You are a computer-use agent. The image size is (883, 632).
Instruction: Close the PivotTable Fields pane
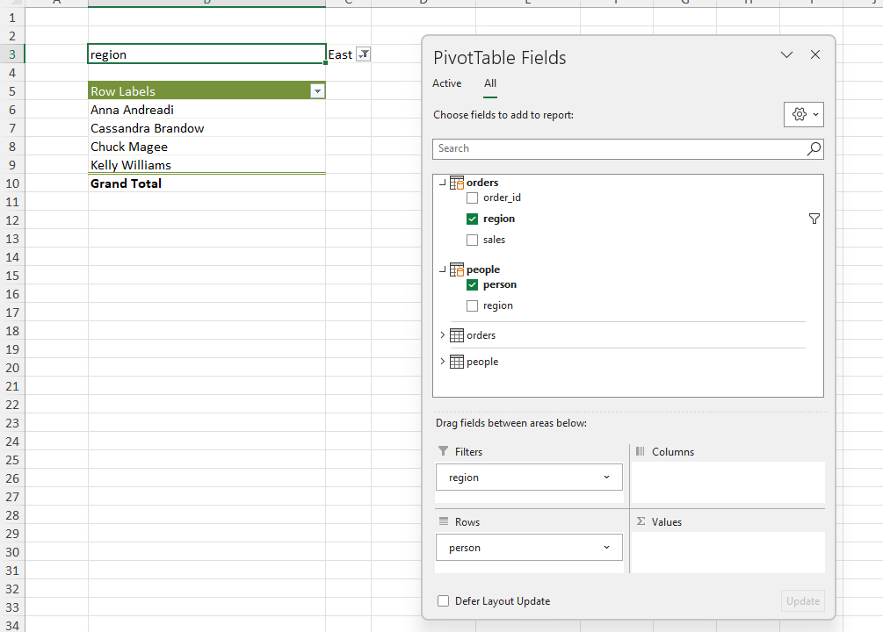pyautogui.click(x=814, y=55)
